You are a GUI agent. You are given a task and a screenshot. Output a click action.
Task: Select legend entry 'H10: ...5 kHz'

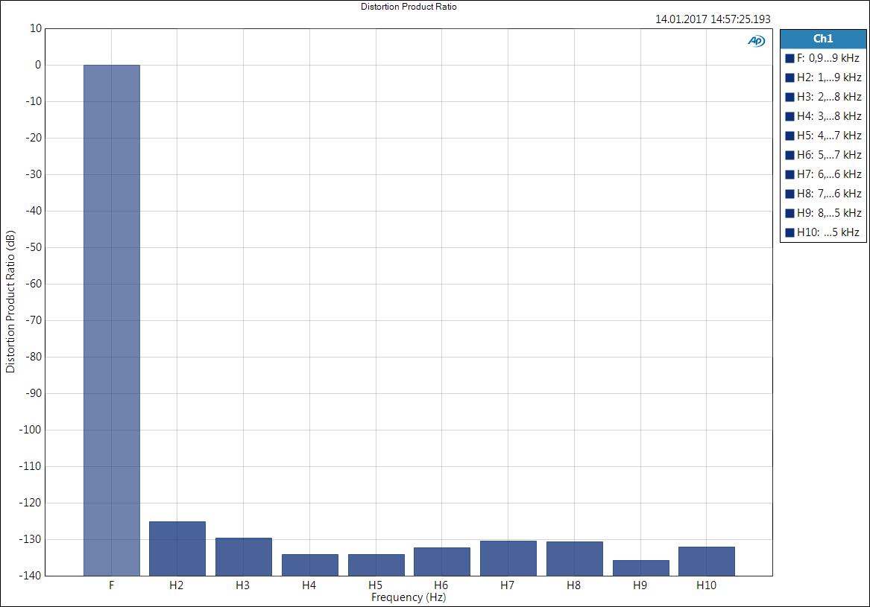(823, 233)
